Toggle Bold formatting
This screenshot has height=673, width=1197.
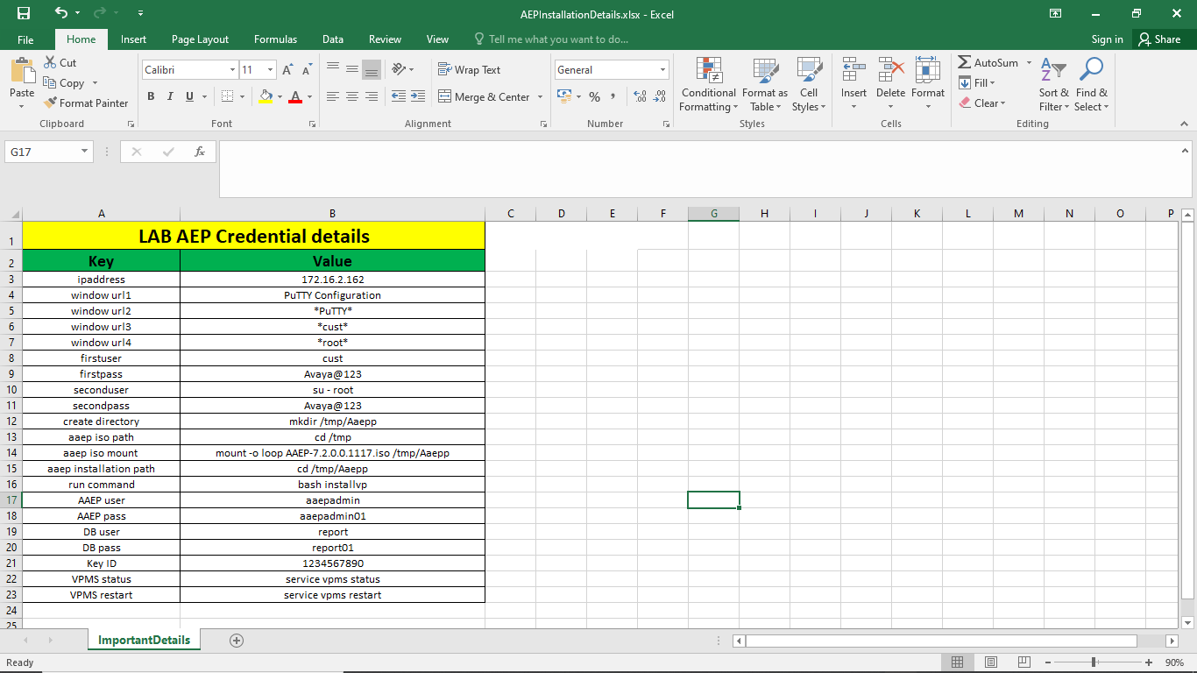151,96
